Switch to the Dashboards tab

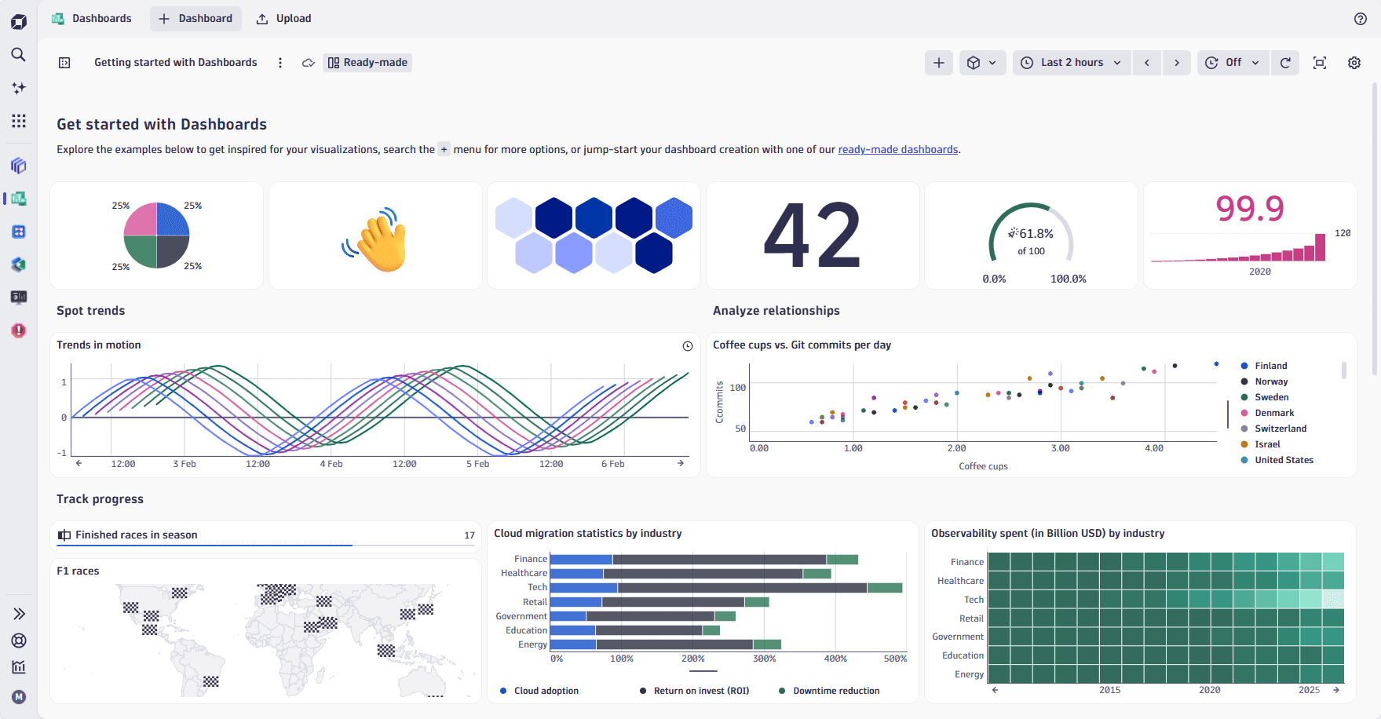pyautogui.click(x=92, y=19)
